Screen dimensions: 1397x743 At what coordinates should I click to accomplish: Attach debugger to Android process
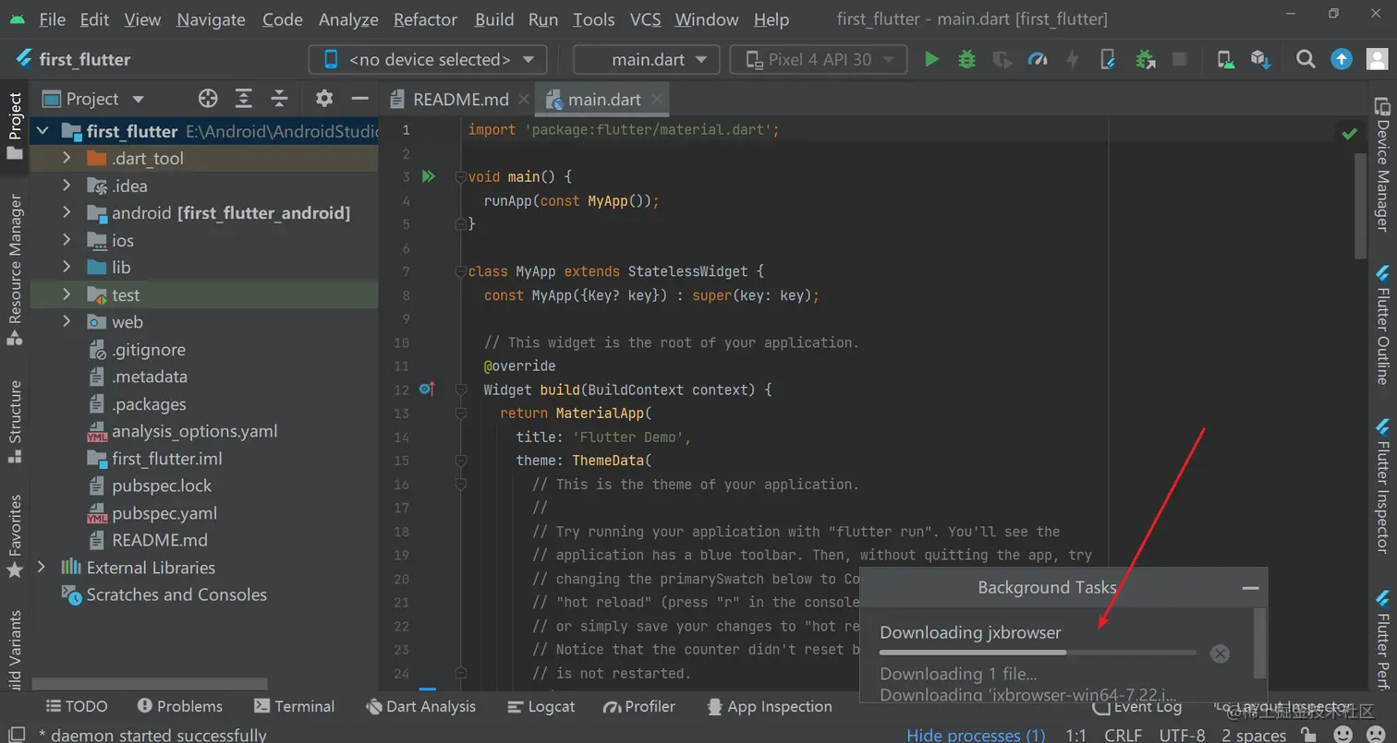[x=1145, y=59]
